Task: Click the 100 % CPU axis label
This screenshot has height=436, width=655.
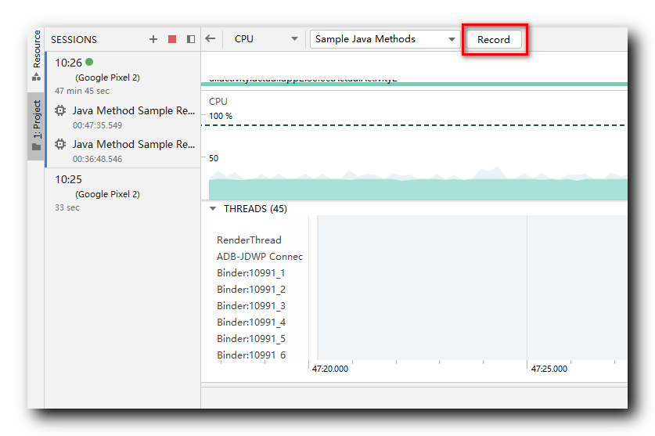Action: pyautogui.click(x=221, y=116)
